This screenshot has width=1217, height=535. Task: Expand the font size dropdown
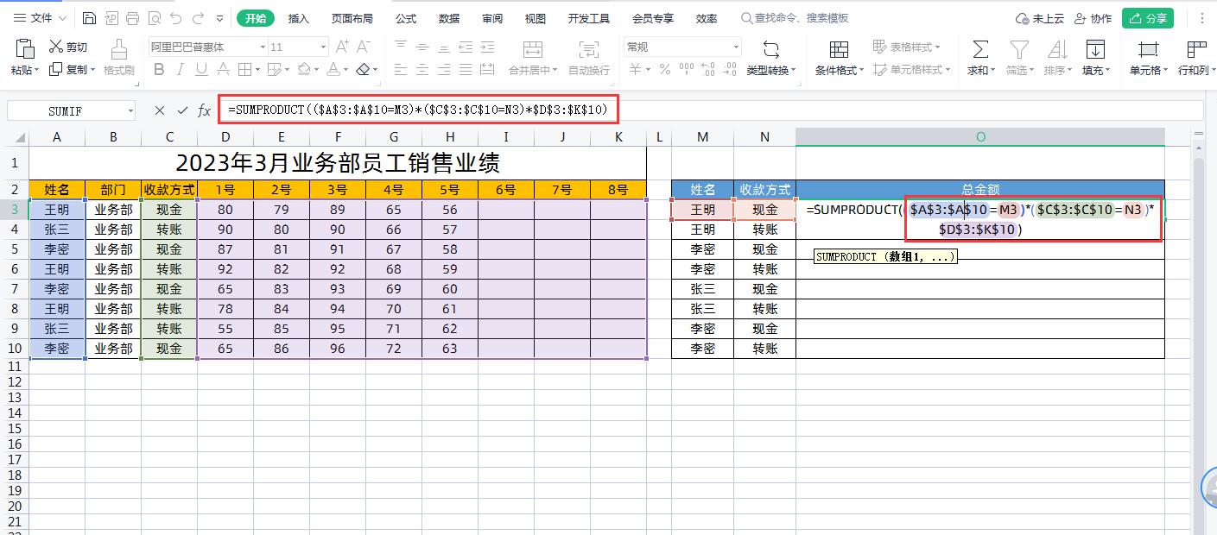pyautogui.click(x=323, y=47)
